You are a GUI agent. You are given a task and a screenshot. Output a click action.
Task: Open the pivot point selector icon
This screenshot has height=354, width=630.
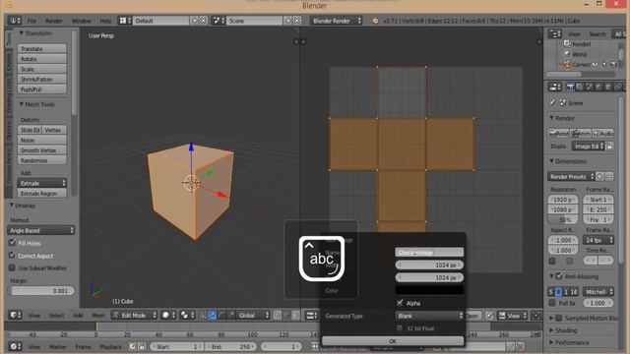point(186,315)
